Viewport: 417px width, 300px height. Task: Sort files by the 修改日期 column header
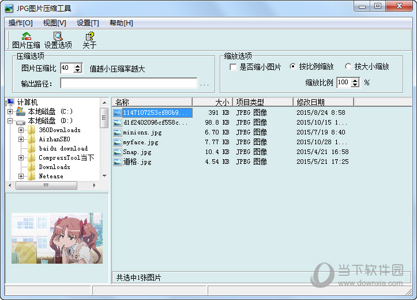coord(324,102)
